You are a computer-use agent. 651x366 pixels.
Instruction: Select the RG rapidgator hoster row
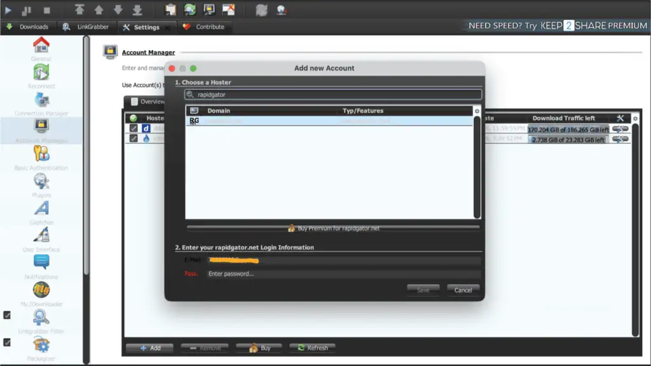coord(329,121)
